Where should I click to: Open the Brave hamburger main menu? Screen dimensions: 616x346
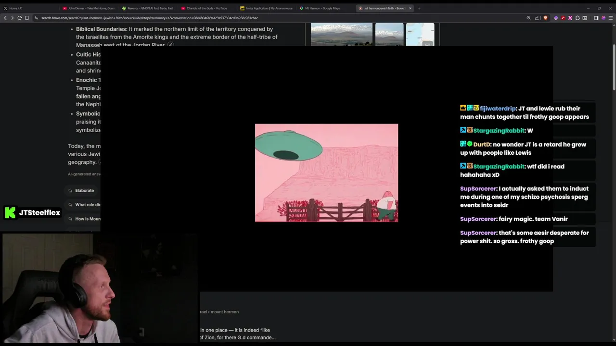click(611, 18)
